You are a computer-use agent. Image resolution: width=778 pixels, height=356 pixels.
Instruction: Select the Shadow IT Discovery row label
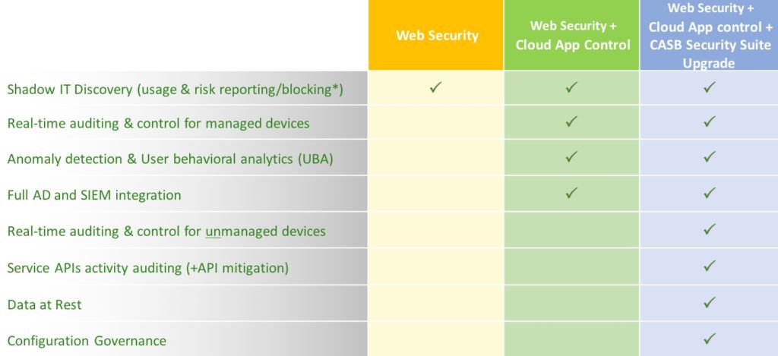(176, 90)
